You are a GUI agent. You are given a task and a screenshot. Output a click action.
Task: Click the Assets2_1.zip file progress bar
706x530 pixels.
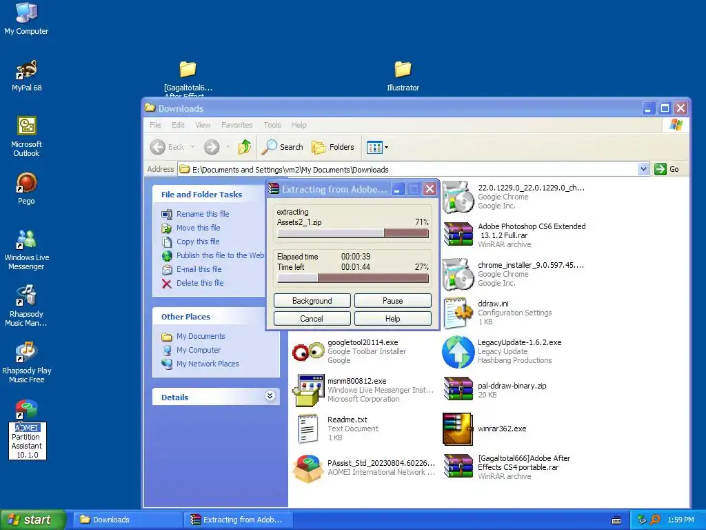tap(353, 233)
